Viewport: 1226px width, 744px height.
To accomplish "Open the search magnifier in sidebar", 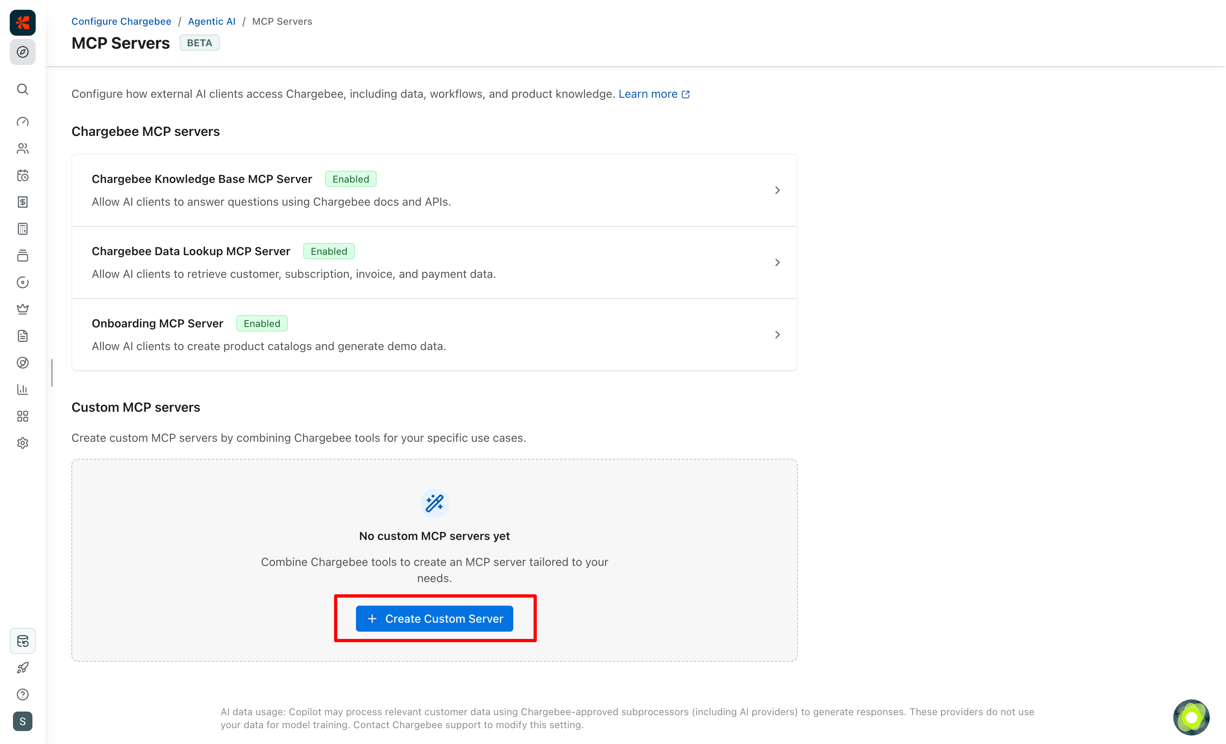I will (x=22, y=89).
